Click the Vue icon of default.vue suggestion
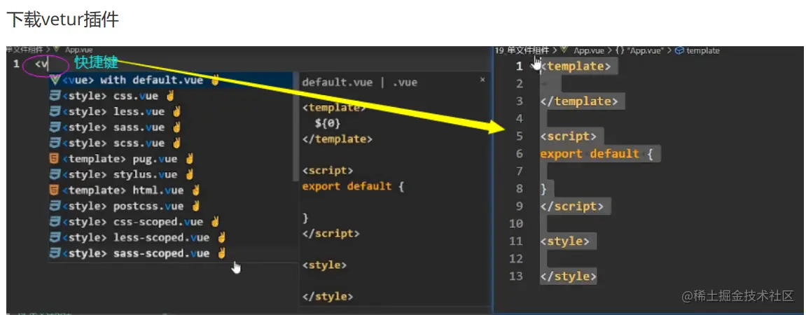Viewport: 806px width, 315px height. click(x=55, y=80)
